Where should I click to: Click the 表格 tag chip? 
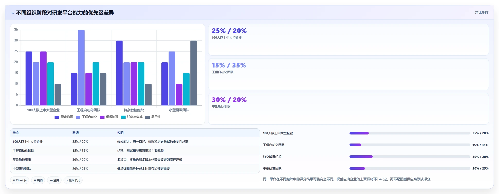pos(38,180)
